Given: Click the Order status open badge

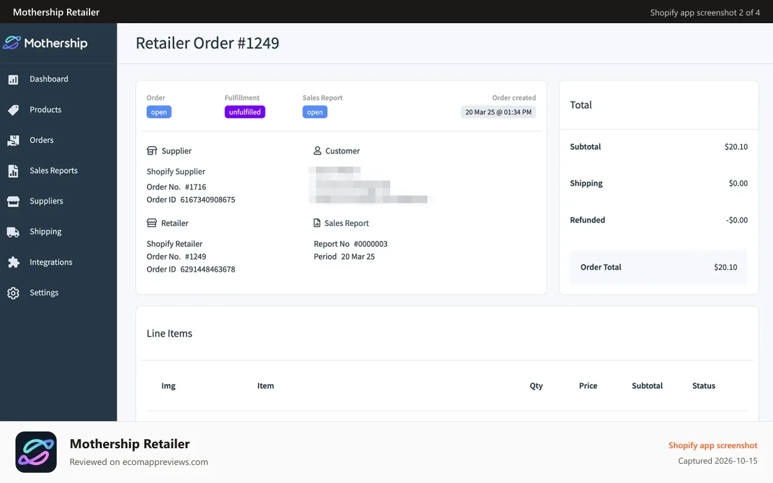Looking at the screenshot, I should click(x=159, y=112).
